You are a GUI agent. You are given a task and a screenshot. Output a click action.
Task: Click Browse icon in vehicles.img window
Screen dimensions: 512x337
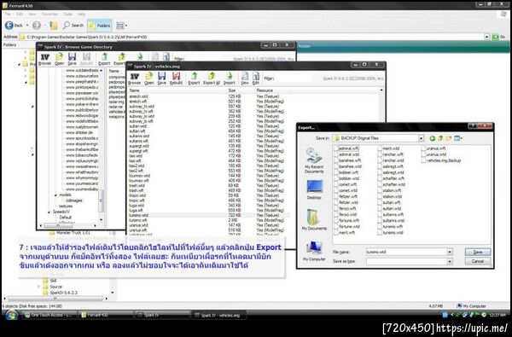[x=134, y=78]
